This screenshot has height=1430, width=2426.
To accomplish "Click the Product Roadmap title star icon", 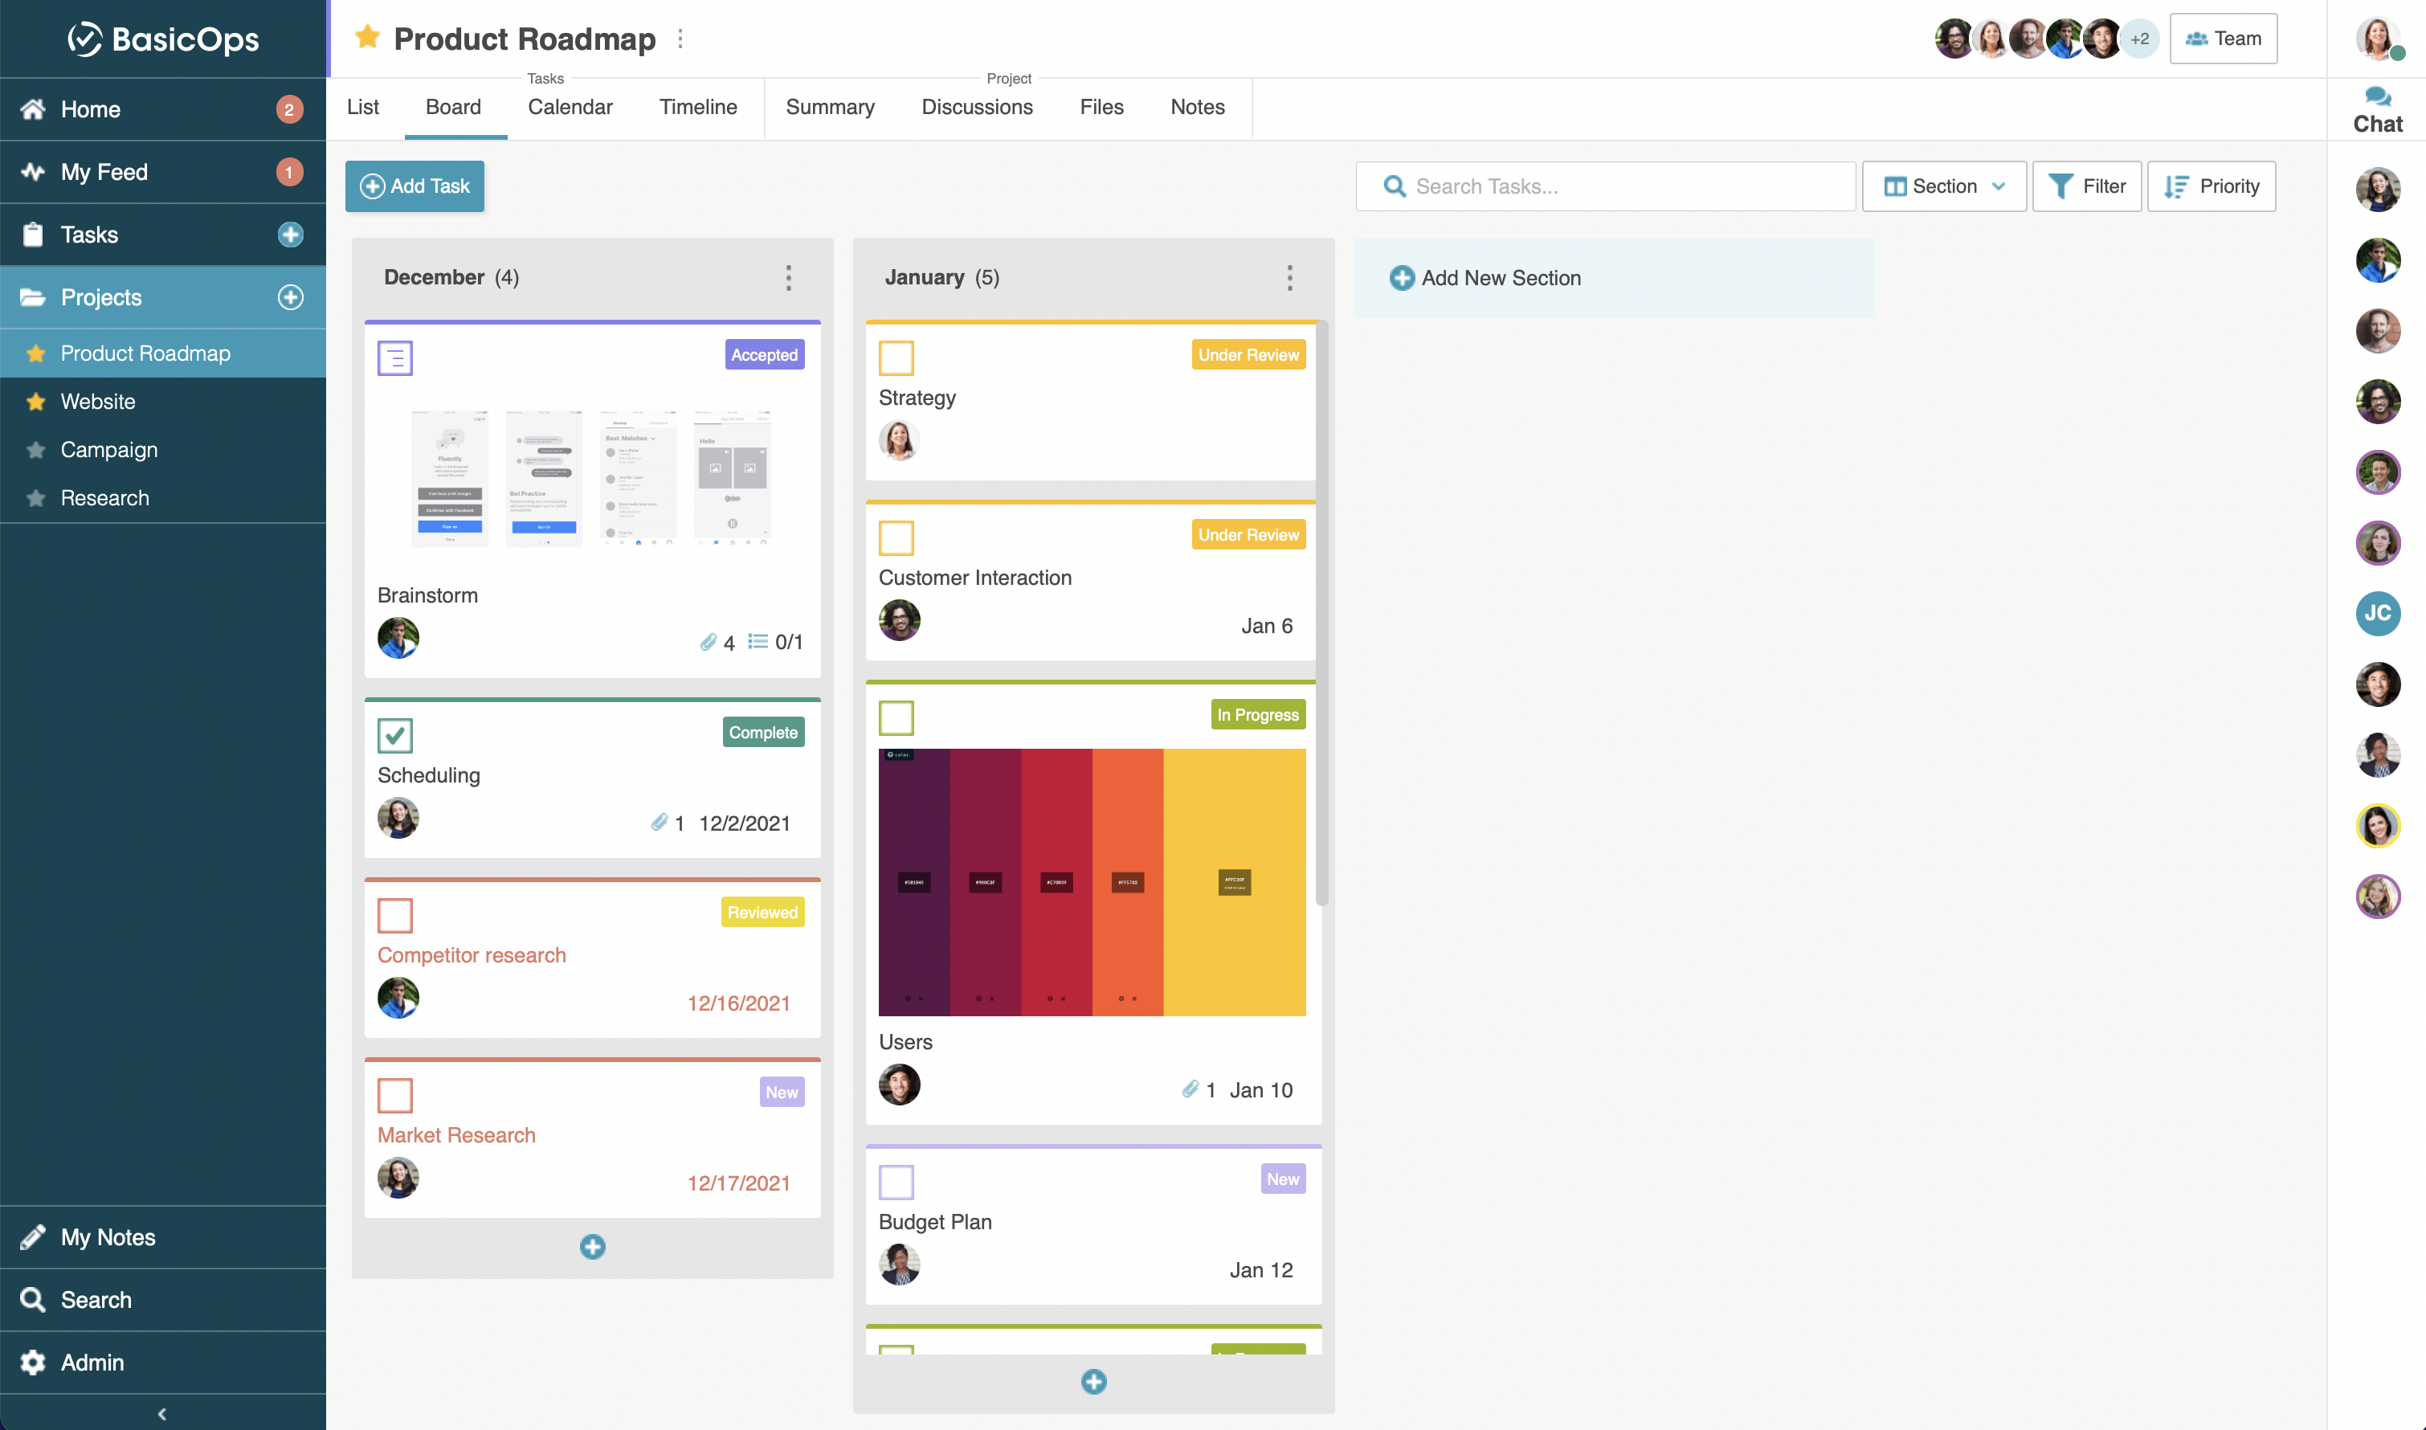I will point(367,38).
